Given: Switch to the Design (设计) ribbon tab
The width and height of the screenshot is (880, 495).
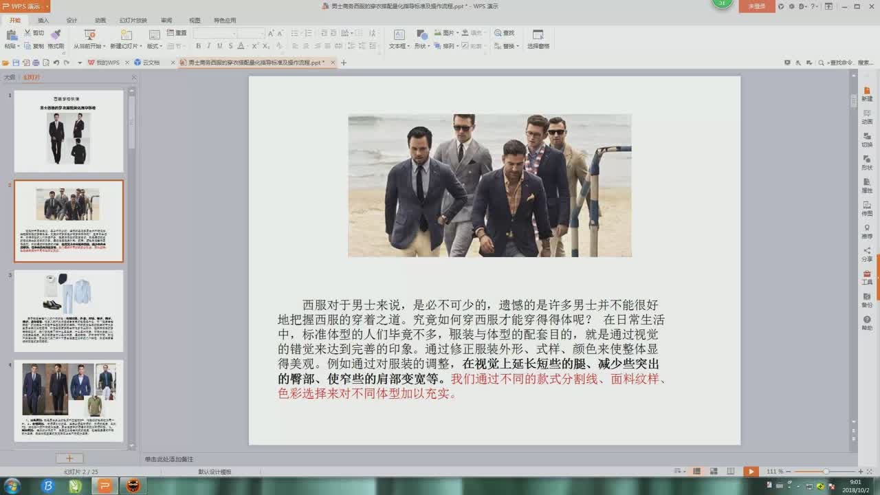Looking at the screenshot, I should pos(71,21).
